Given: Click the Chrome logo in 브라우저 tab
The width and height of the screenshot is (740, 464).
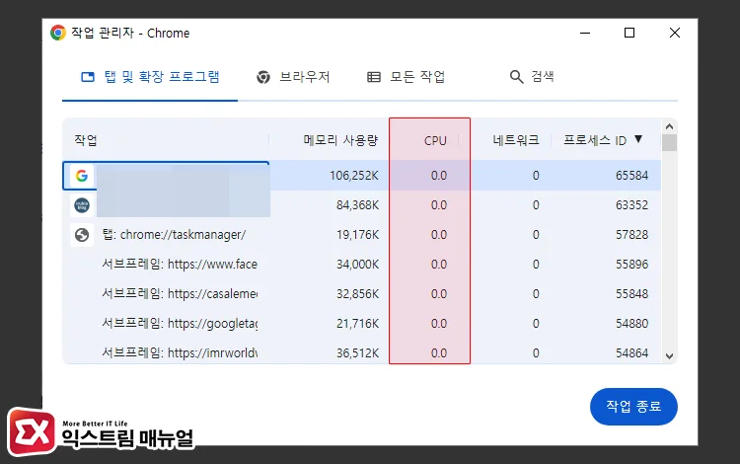Looking at the screenshot, I should (263, 77).
